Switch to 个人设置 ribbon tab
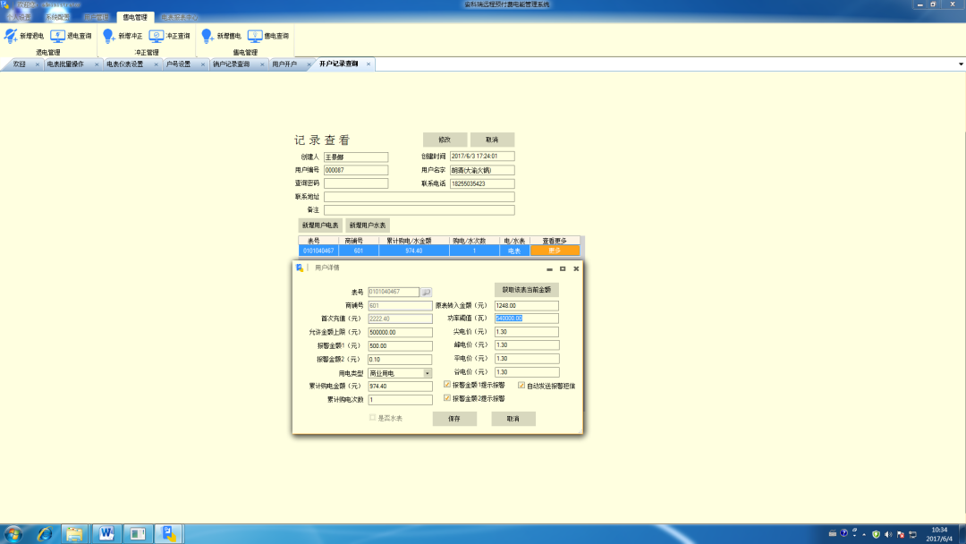966x544 pixels. (x=21, y=17)
